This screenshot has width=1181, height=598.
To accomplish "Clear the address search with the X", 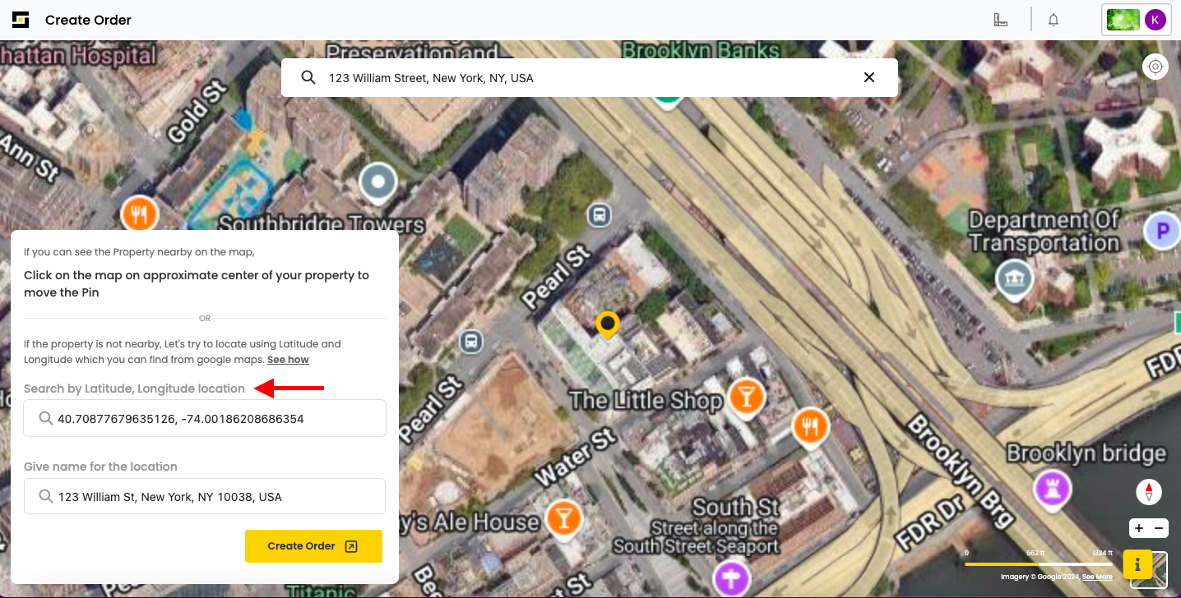I will (x=869, y=77).
